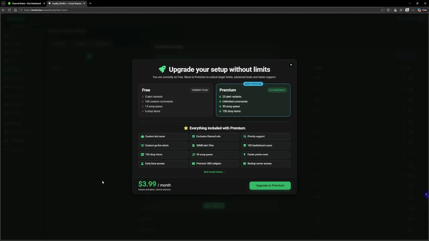429x241 pixels.
Task: Click the $3.99 price text
Action: 147,184
